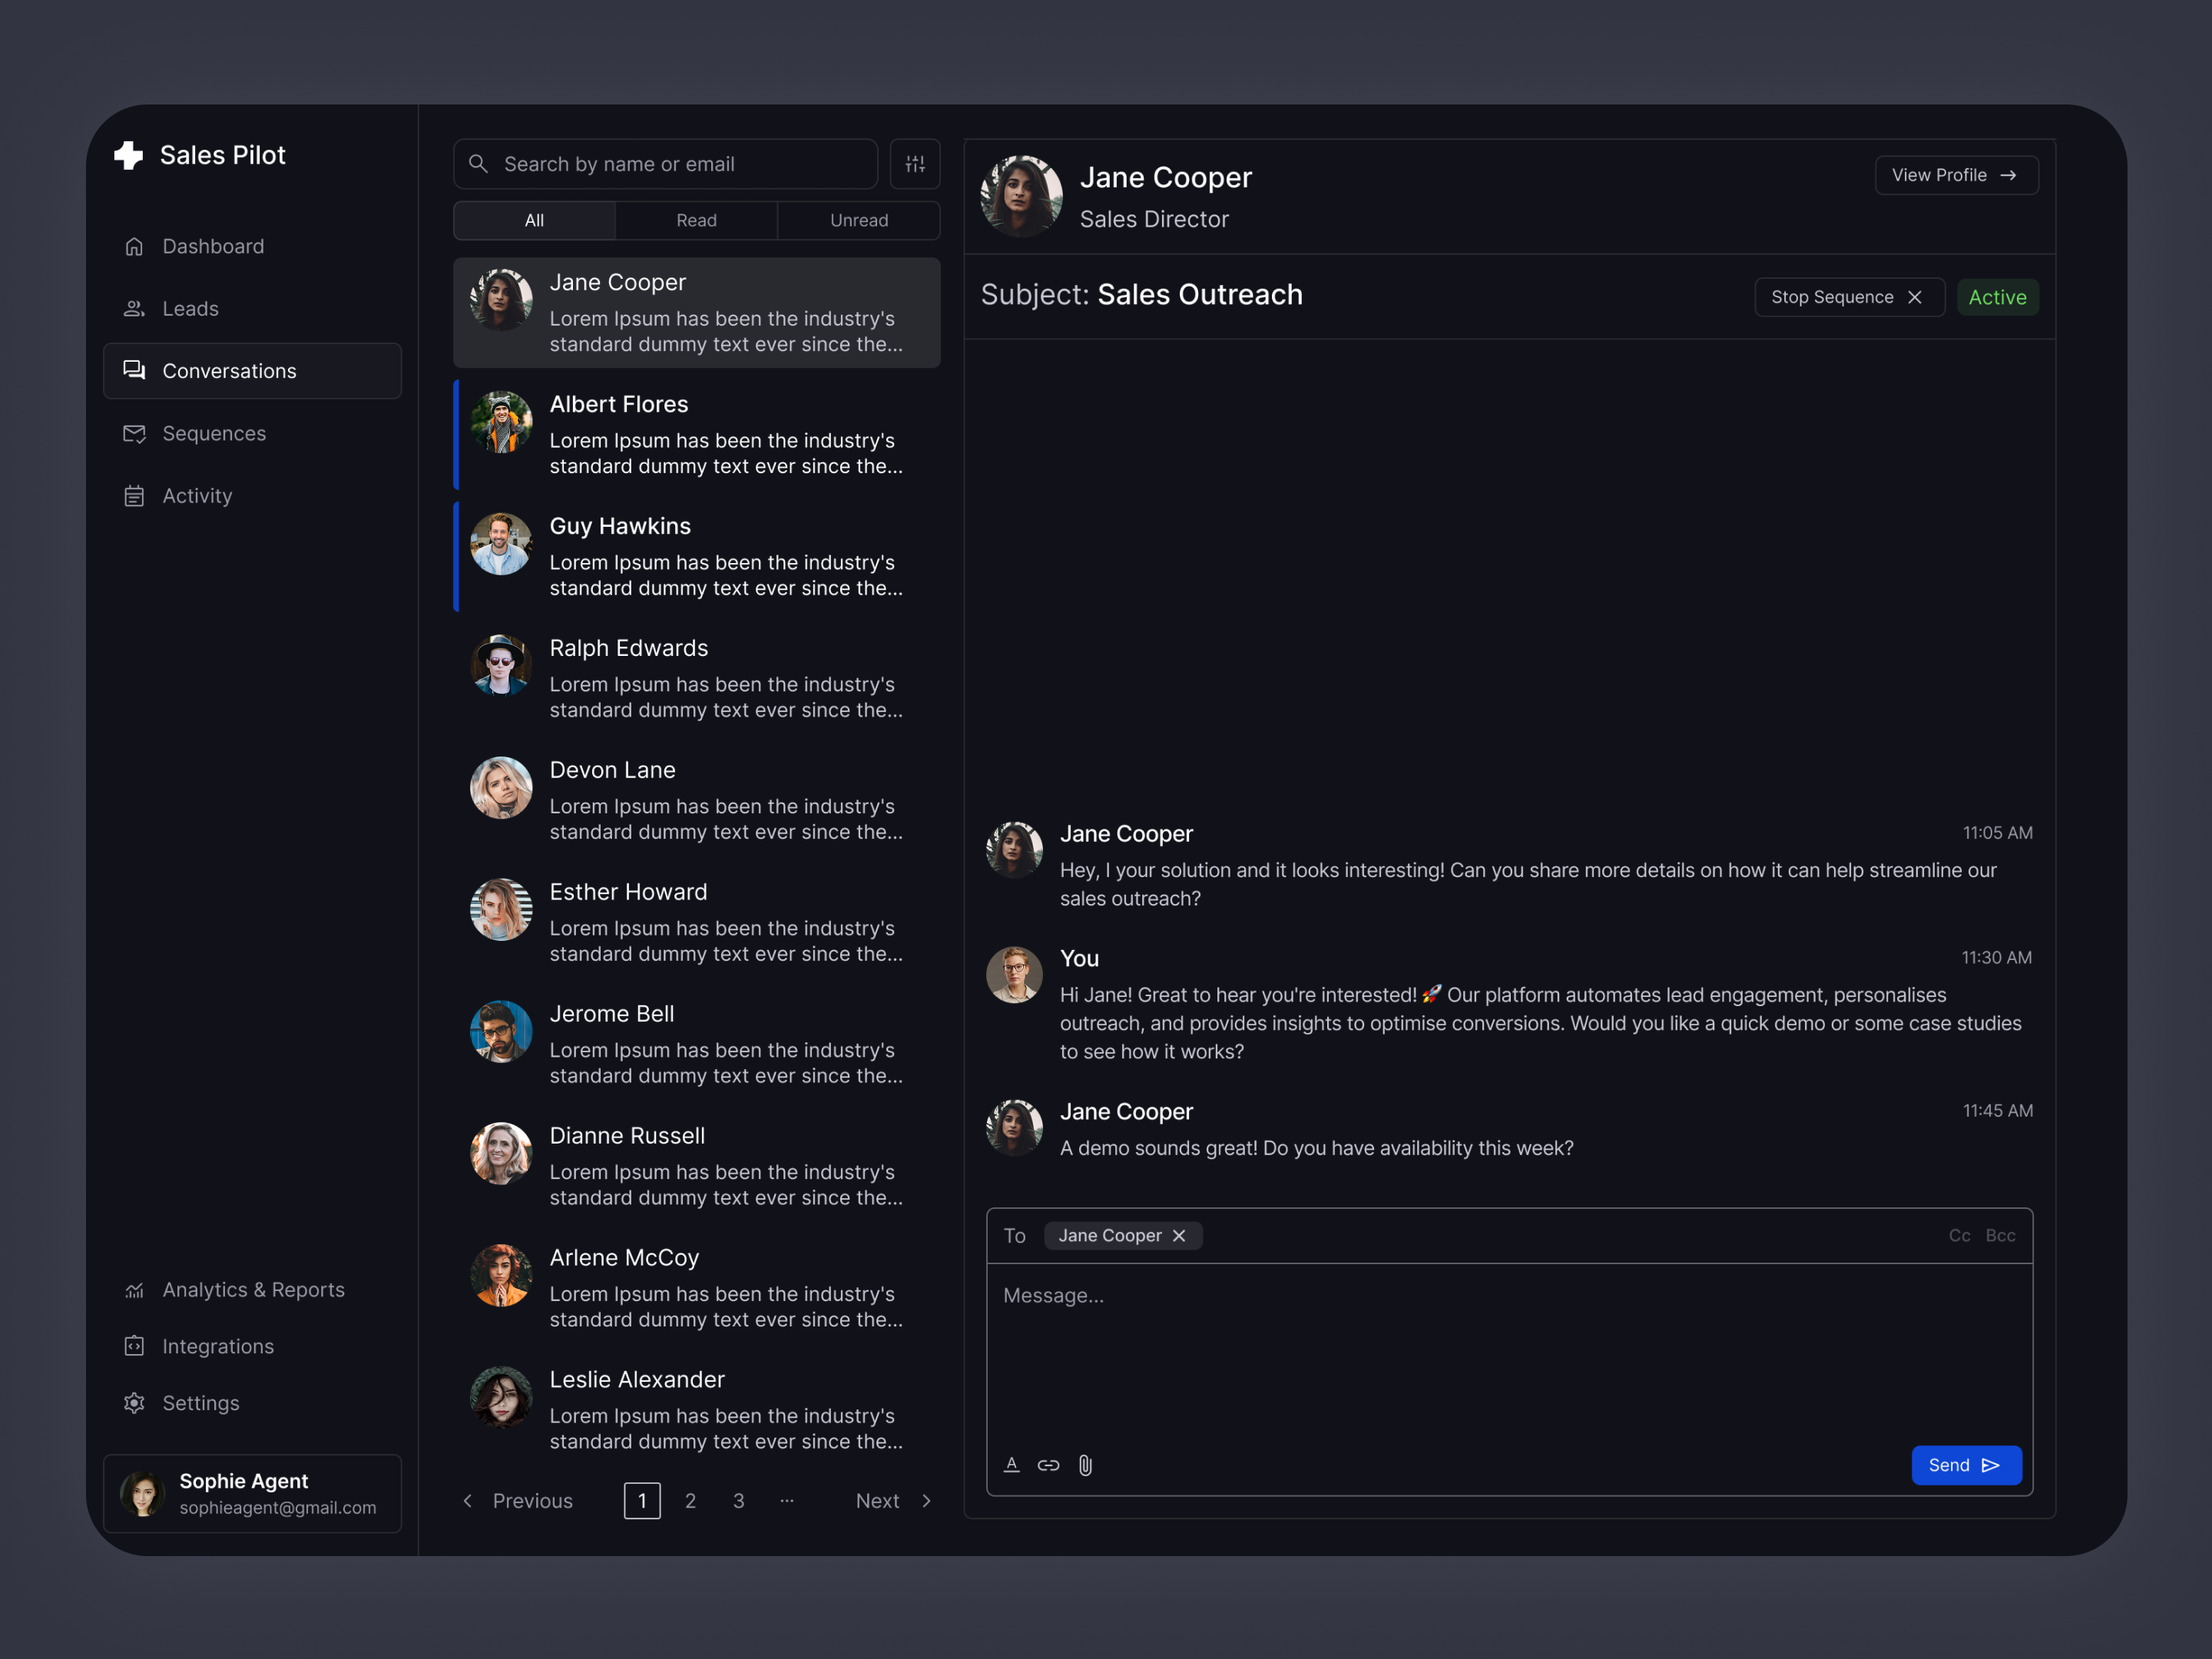
Task: Switch filter to Unread conversations
Action: (858, 220)
